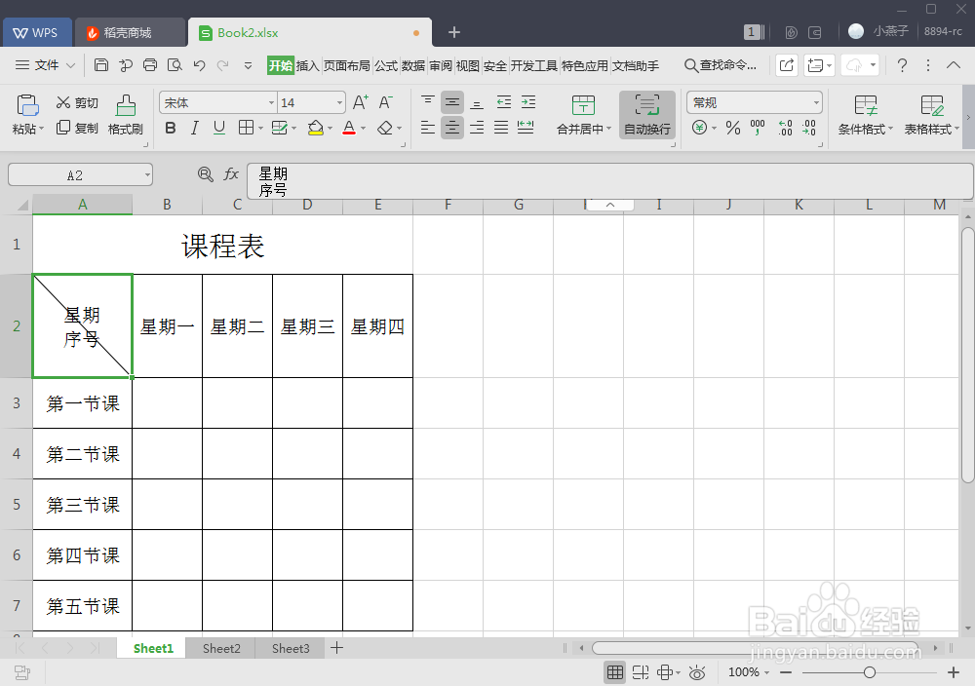975x686 pixels.
Task: Open the font name dropdown
Action: (271, 102)
